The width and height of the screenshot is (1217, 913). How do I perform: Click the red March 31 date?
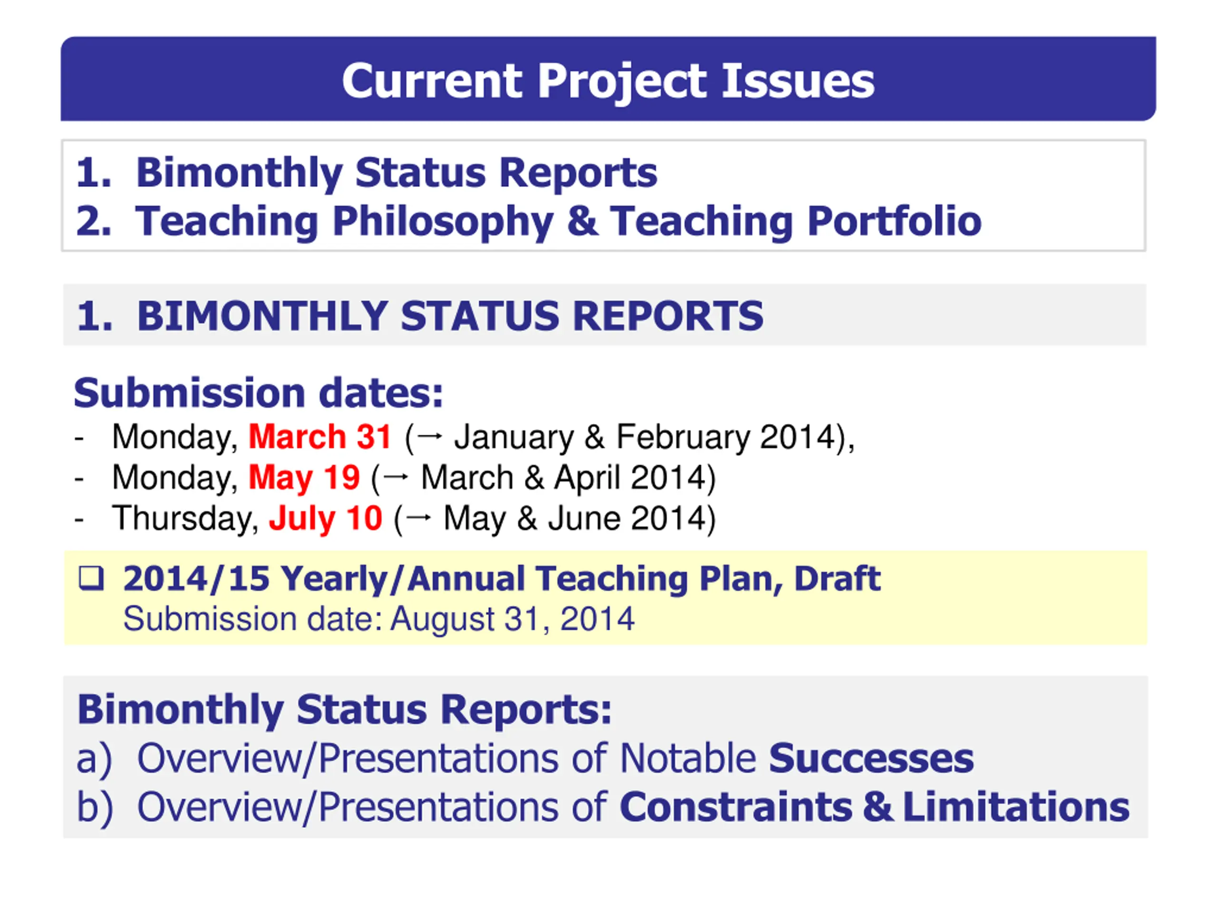(319, 437)
